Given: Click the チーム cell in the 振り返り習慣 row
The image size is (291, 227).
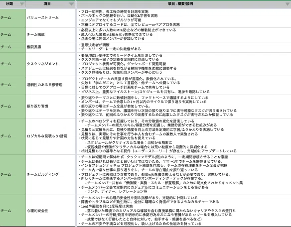Looking at the screenshot, I should (x=13, y=107).
